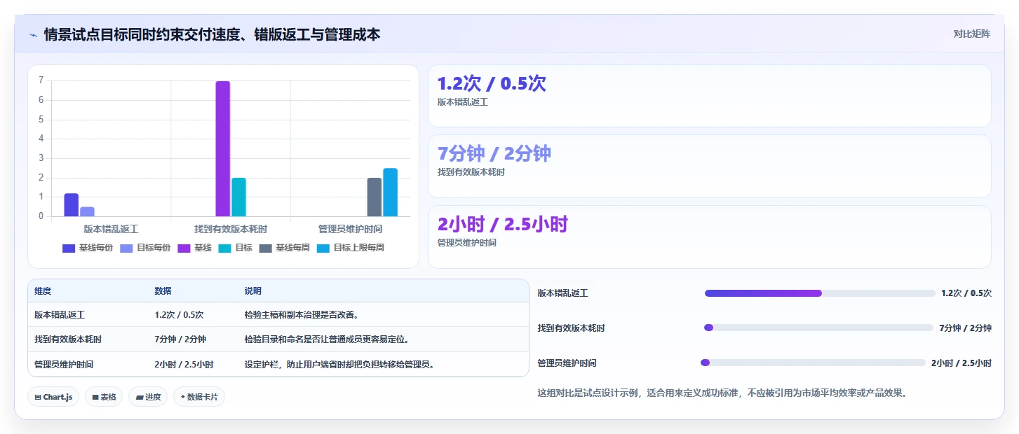Click the tall purple 基线 bar in chart
1019x434 pixels.
[223, 148]
